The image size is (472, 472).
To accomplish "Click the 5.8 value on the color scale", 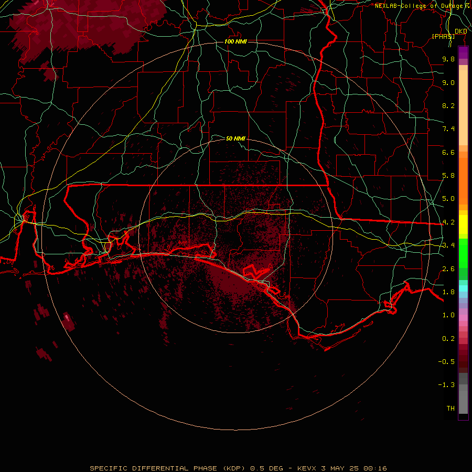I will [x=448, y=176].
